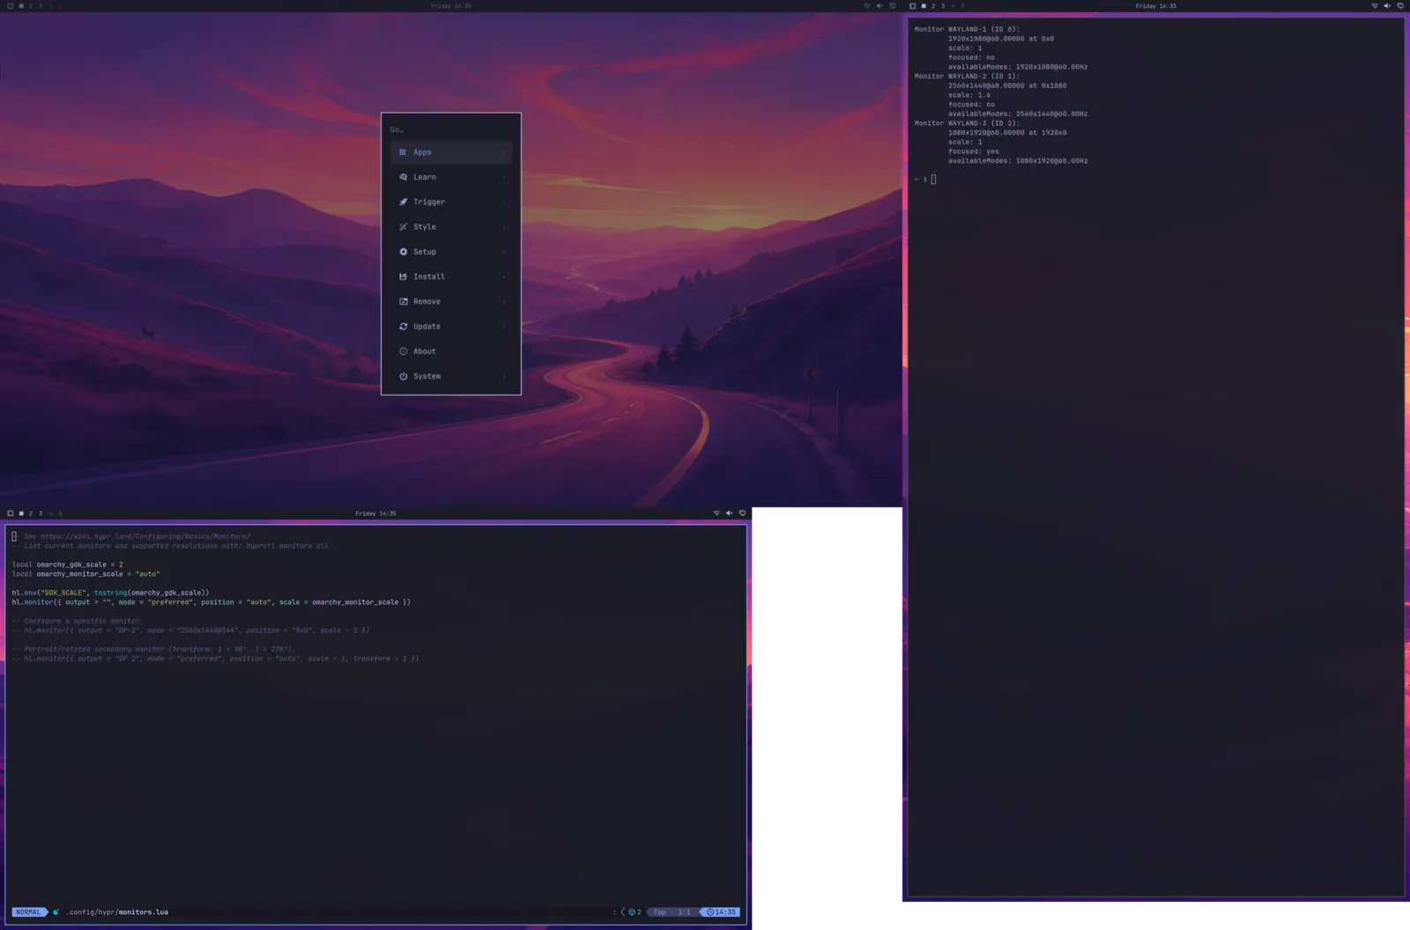Switch to workspace 3 in the bar above the terminal
Image resolution: width=1410 pixels, height=930 pixels.
[x=943, y=6]
